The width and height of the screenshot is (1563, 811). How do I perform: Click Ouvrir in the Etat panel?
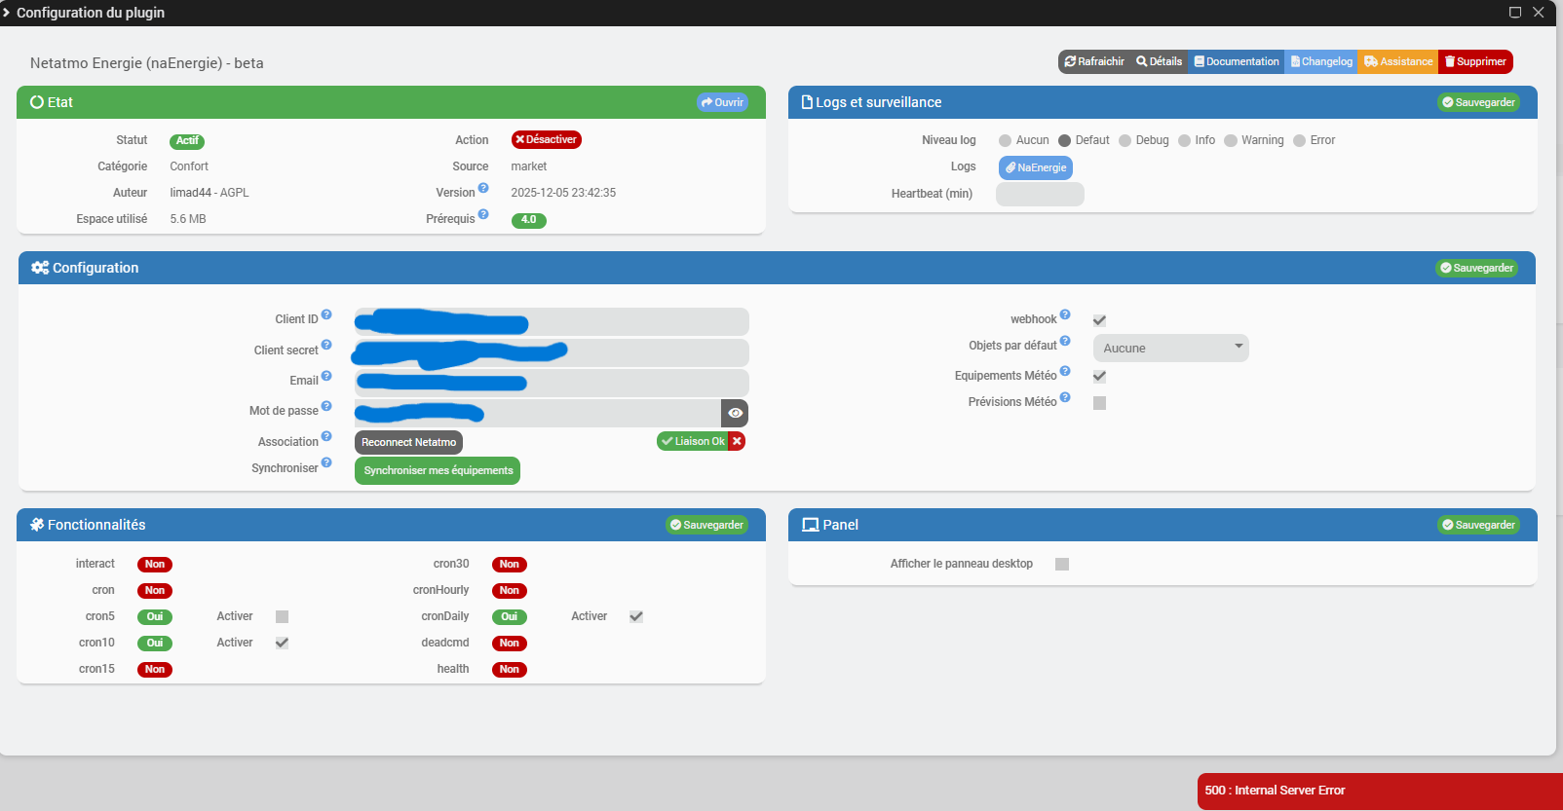[x=722, y=102]
